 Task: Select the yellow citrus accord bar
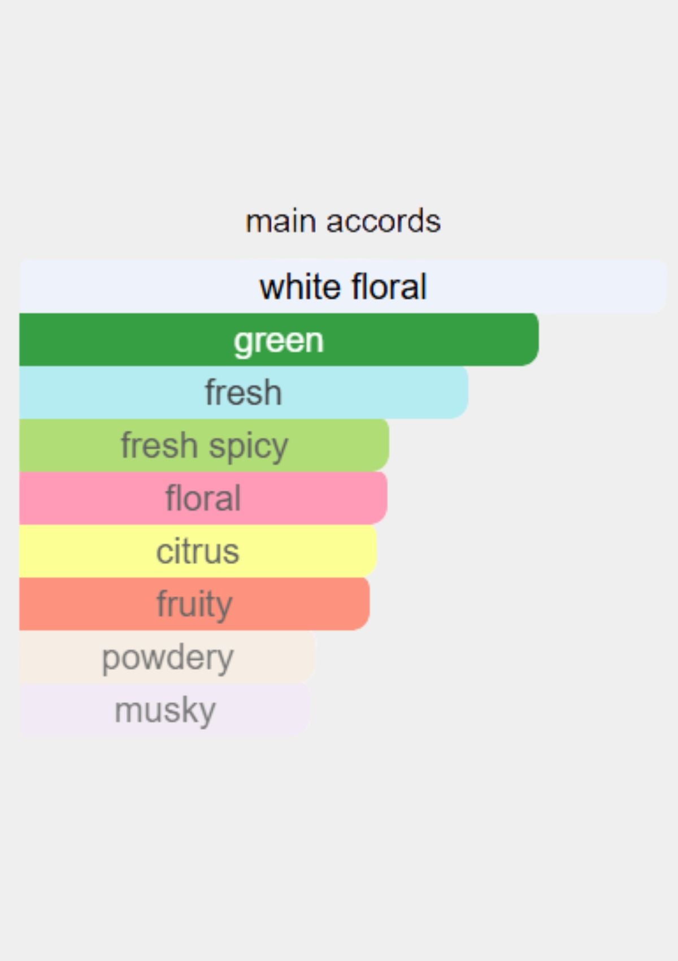pos(198,551)
